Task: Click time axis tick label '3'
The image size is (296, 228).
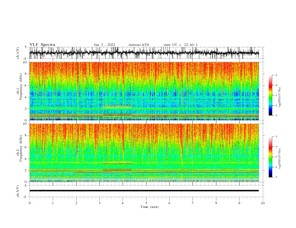Action: [x=99, y=203]
